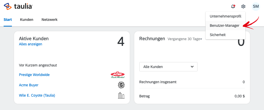
Task: Go to the Start tab
Action: [8, 20]
